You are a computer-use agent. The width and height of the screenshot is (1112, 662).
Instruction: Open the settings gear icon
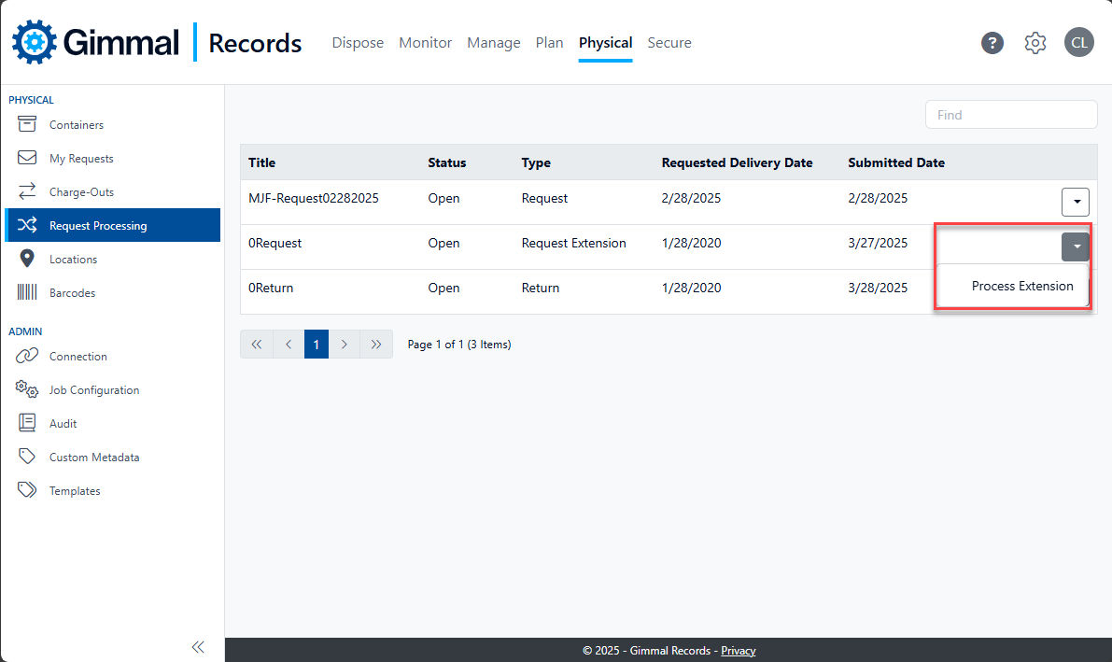(1035, 43)
